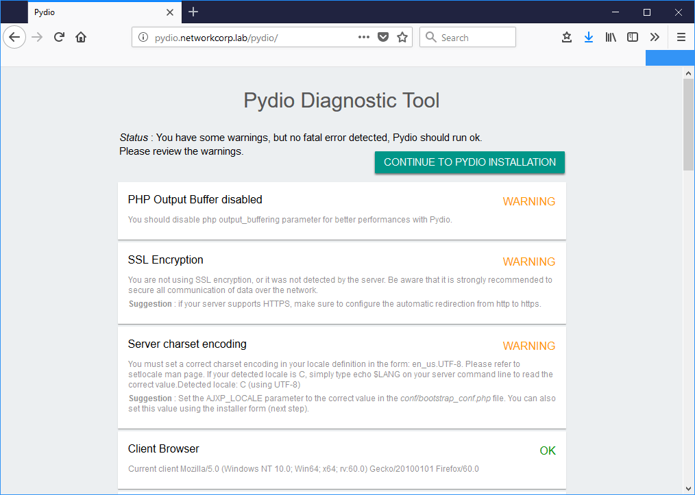Viewport: 695px width, 495px height.
Task: Expand more tools overflow chevron
Action: pyautogui.click(x=655, y=37)
